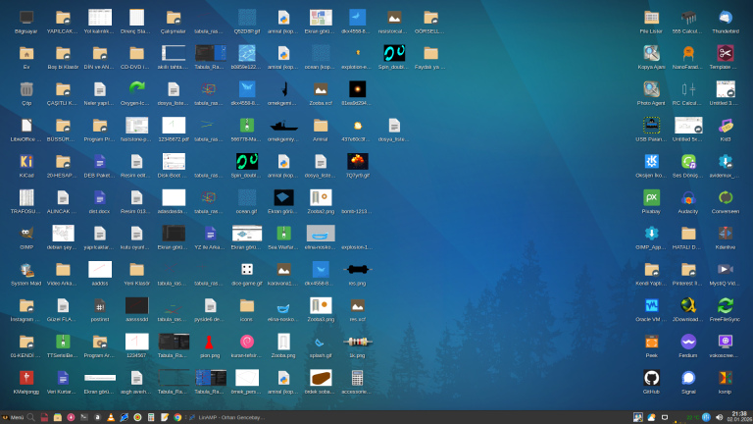753x424 pixels.
Task: Open the GIMP desktop icon
Action: coord(26,234)
